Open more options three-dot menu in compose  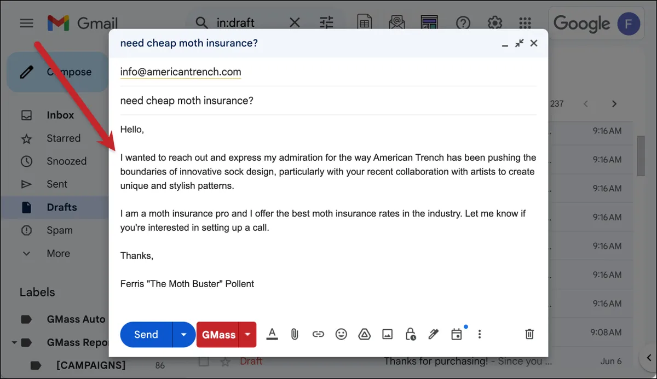pyautogui.click(x=480, y=334)
